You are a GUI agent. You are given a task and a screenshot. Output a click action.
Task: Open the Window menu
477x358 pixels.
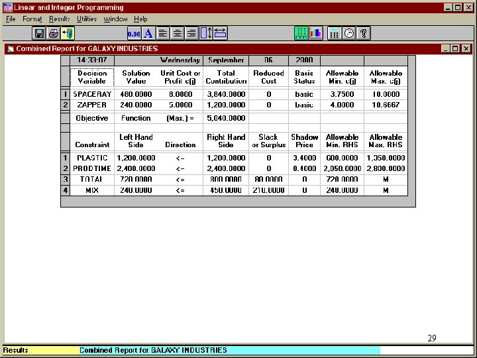[x=115, y=19]
